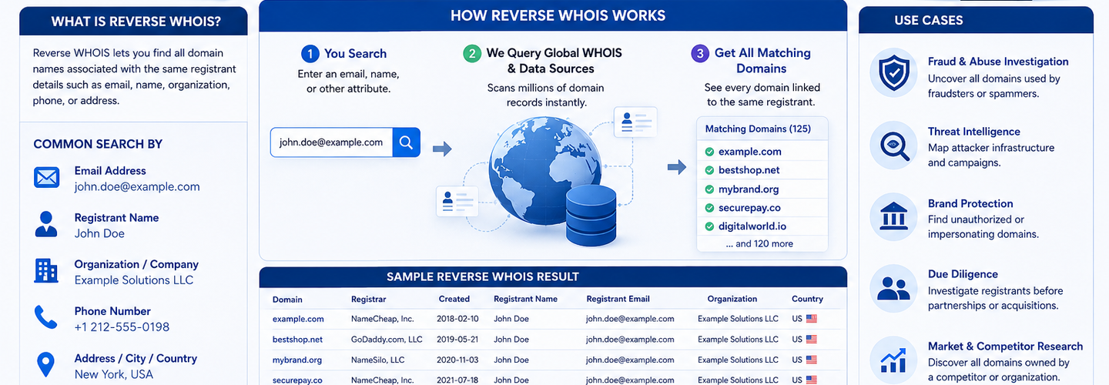Click the Matching Domains (125) heading
Screen dimensions: 1109x385
pyautogui.click(x=758, y=129)
